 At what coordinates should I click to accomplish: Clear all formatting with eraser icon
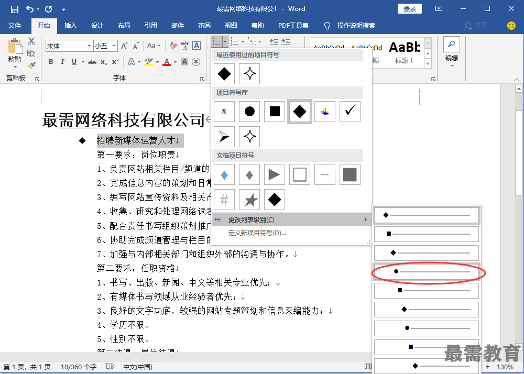[x=173, y=46]
